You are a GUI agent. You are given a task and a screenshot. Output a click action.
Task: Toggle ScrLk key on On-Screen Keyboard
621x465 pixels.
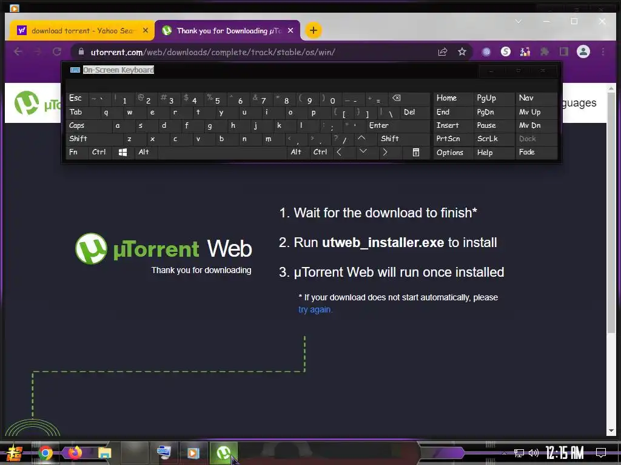click(x=494, y=139)
